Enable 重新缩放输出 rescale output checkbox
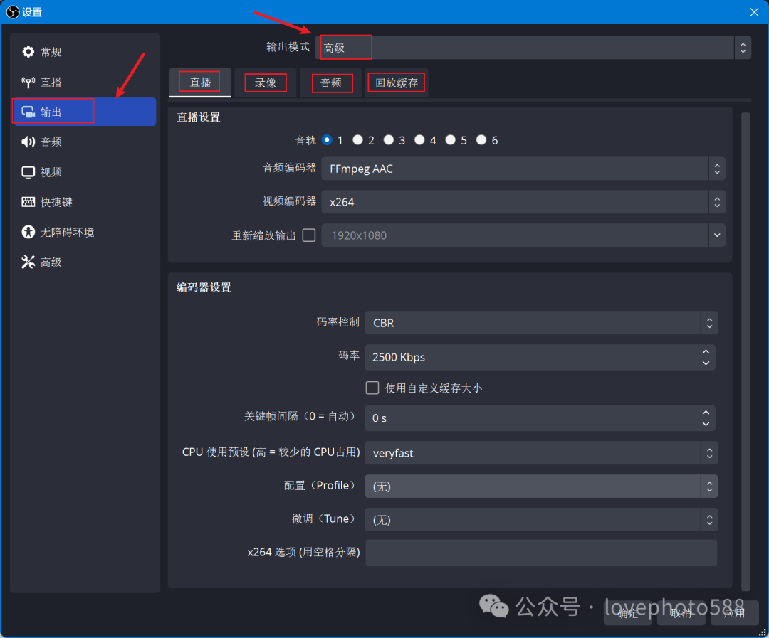 coord(309,235)
